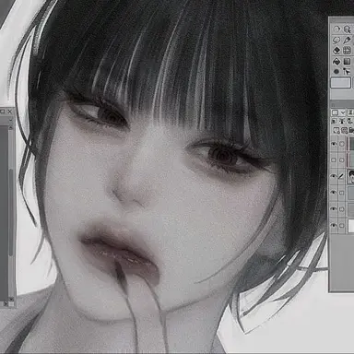Viewport: 354px width, 354px height.
Task: Close the left panel with X button
Action: click(9, 112)
